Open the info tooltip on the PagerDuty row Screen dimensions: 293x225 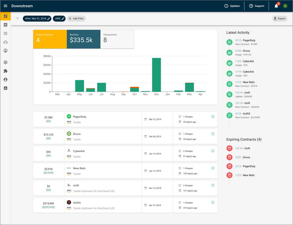213,116
